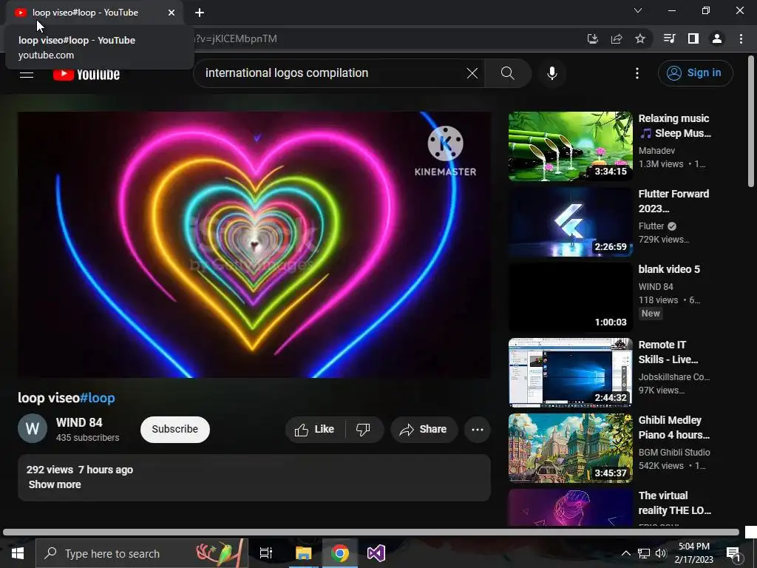
Task: Click Flutter Forward 2023 title
Action: [x=673, y=201]
